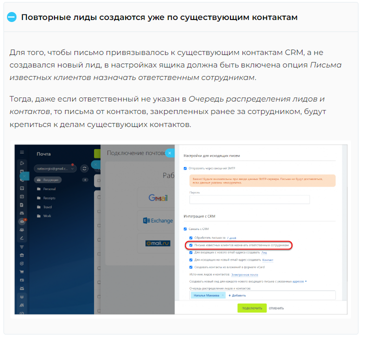Collapse the Повторные лиды section via minus icon
The height and width of the screenshot is (340, 365).
[x=11, y=17]
